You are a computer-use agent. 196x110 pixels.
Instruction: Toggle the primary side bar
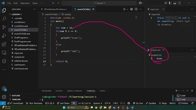(170, 3)
